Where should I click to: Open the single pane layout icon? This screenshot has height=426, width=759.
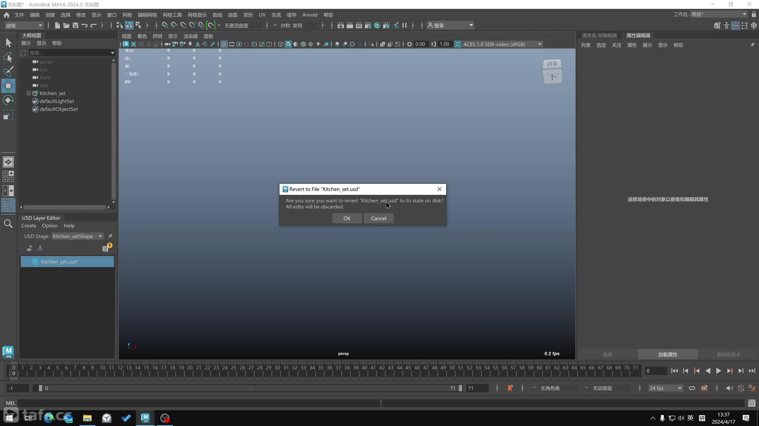coord(8,162)
